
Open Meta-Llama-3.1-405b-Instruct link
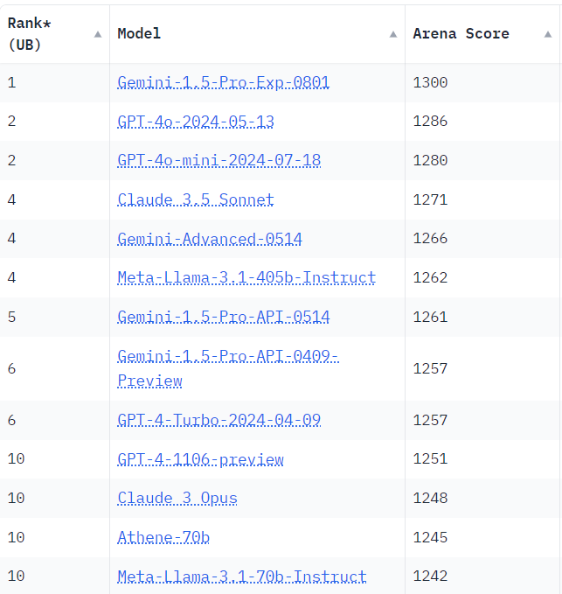click(x=246, y=277)
